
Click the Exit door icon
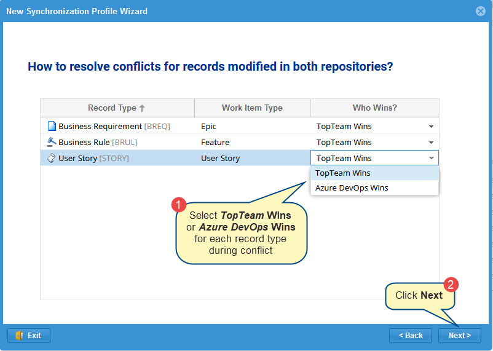click(19, 336)
